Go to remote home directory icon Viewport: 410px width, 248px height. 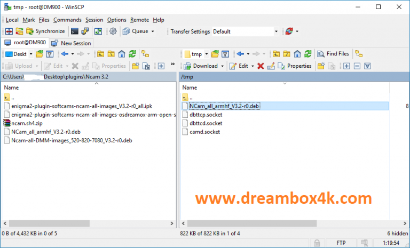pyautogui.click(x=297, y=54)
